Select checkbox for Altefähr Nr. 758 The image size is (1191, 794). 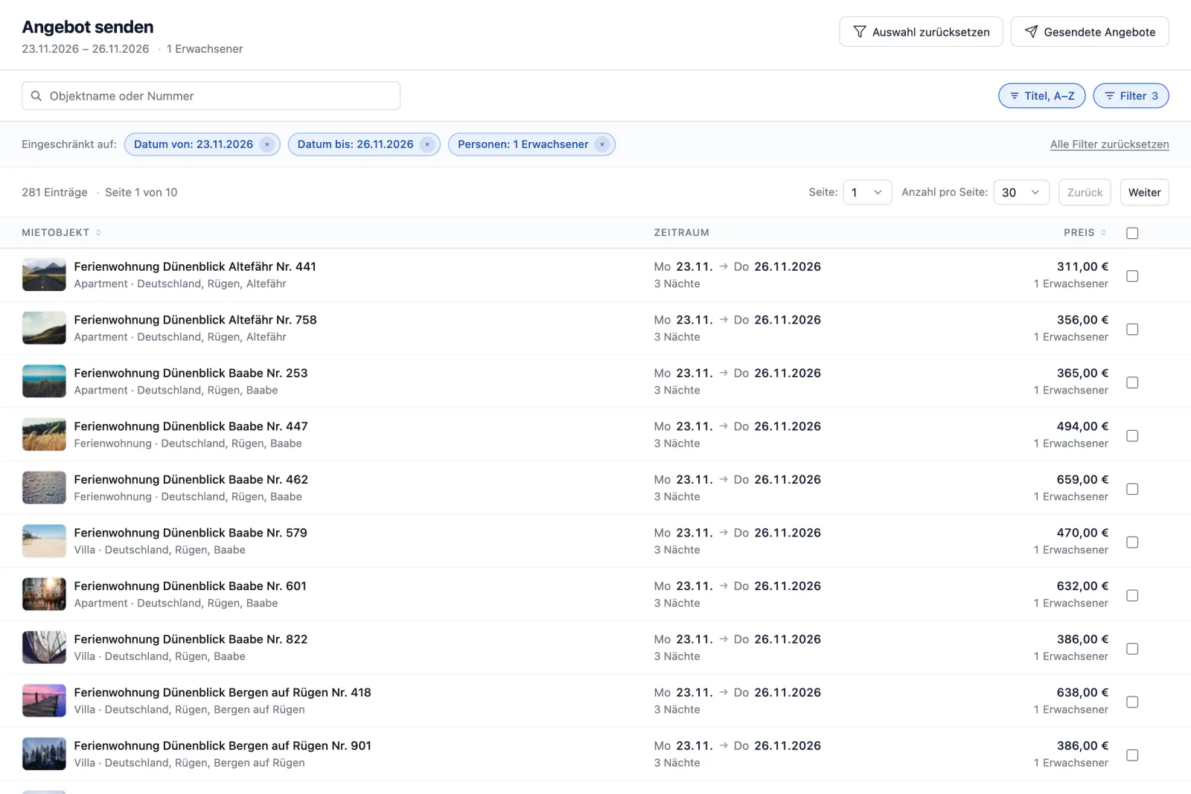pos(1132,329)
